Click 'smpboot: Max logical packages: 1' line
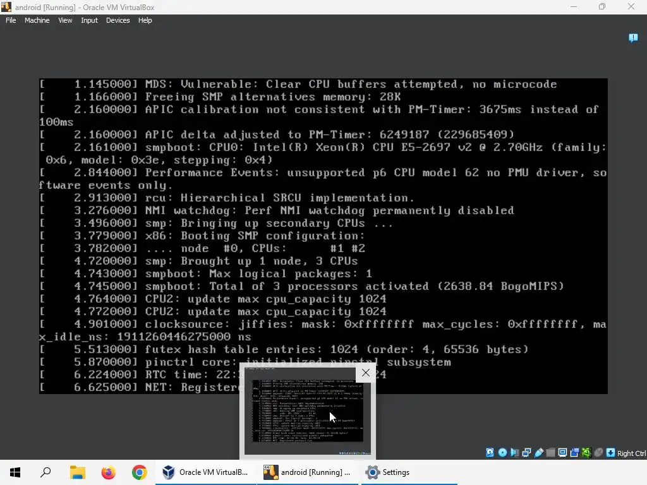The width and height of the screenshot is (647, 485). (x=206, y=273)
